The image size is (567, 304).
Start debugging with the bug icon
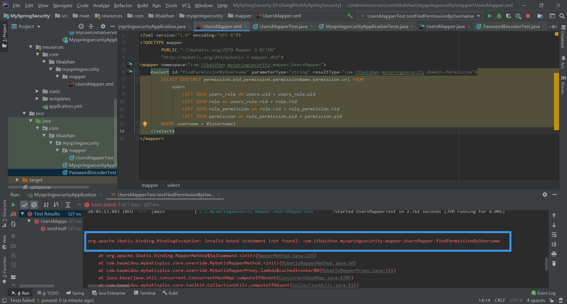[x=499, y=16]
